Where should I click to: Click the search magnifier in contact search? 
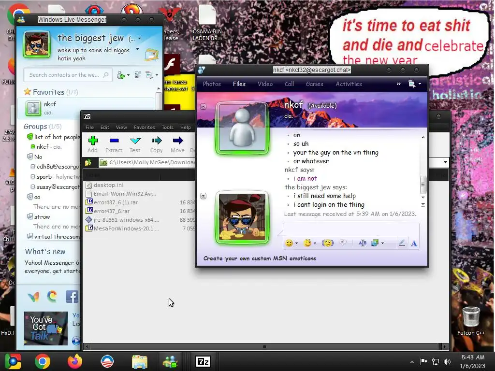[106, 75]
